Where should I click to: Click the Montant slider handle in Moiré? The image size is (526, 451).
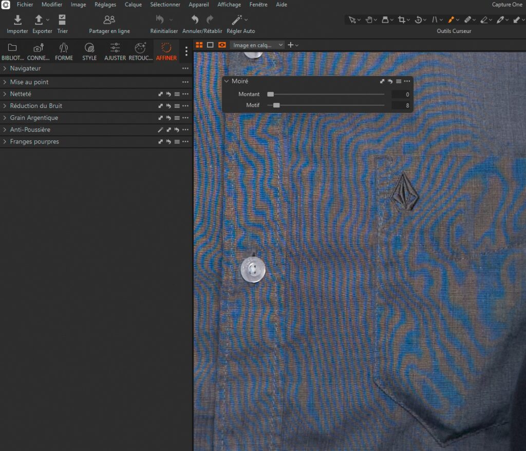271,95
